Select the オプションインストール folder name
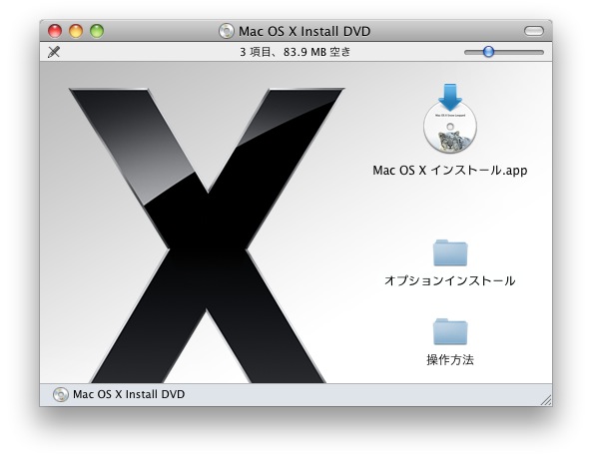Viewport: 592px width, 466px height. point(450,280)
